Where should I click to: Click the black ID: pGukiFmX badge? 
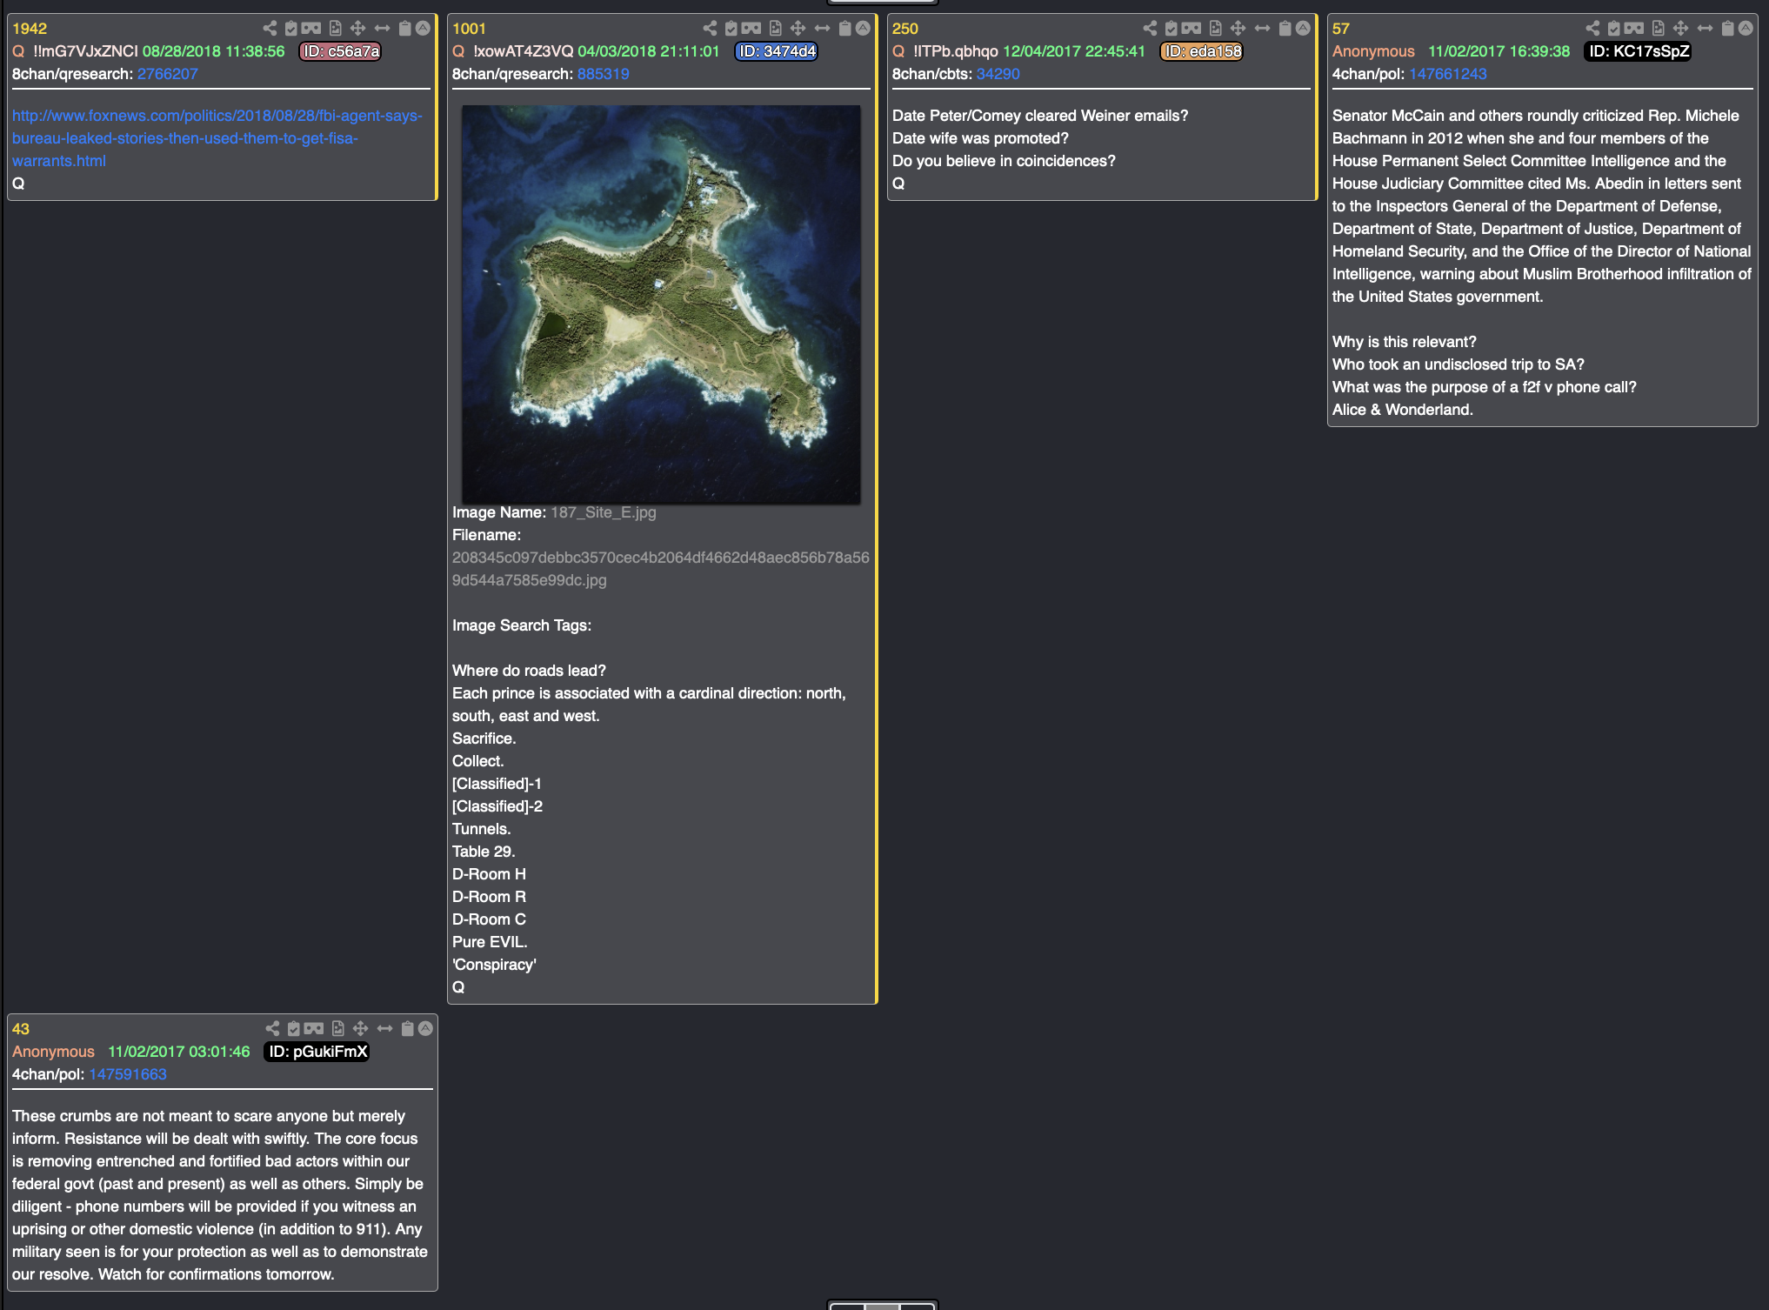[317, 1052]
